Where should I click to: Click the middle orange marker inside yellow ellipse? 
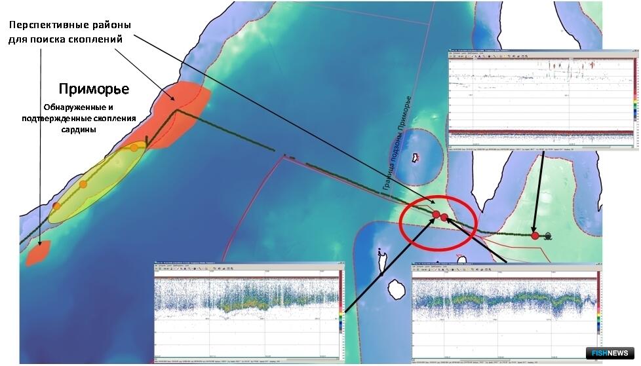(x=83, y=184)
